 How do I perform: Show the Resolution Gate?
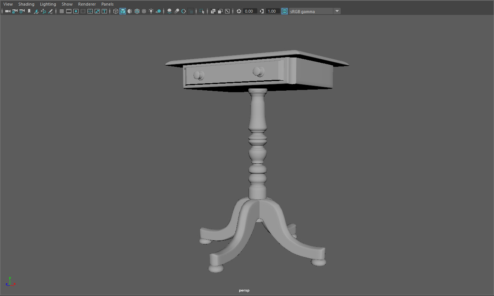click(76, 11)
